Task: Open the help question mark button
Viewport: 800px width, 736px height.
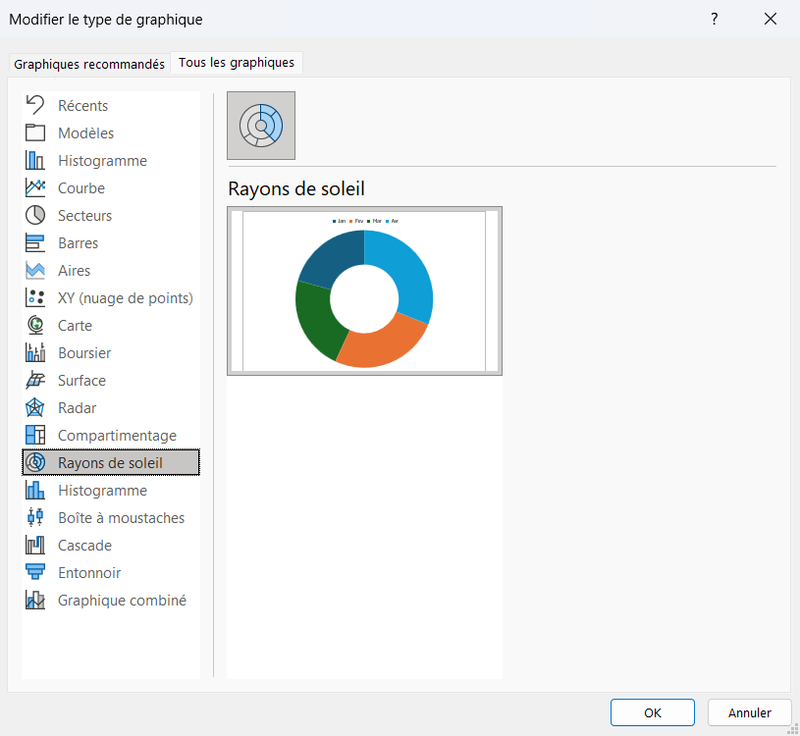Action: (x=715, y=20)
